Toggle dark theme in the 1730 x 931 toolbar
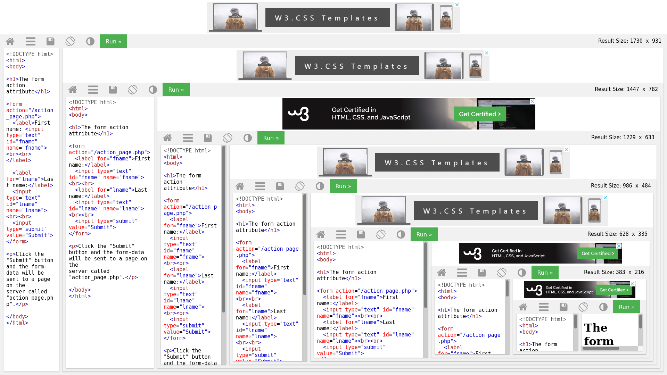This screenshot has height=375, width=667. 90,42
